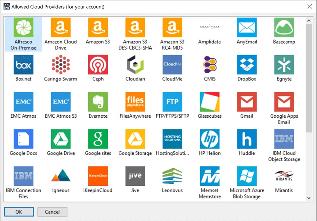Viewport: 317px width, 221px height.
Task: Select the Glasscubes icon
Action: coord(210,102)
